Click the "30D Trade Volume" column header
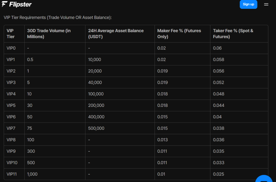This screenshot has height=182, width=276. [49, 34]
